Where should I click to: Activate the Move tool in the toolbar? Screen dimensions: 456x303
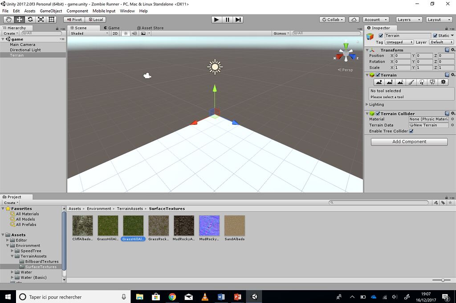click(x=19, y=19)
